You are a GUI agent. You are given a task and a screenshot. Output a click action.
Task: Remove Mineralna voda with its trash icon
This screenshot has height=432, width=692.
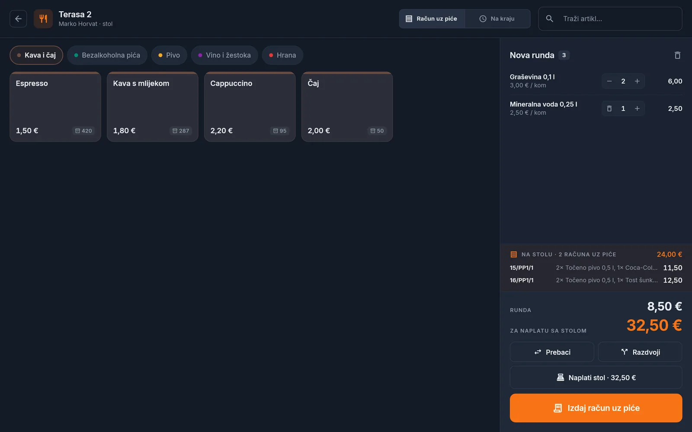pyautogui.click(x=609, y=108)
